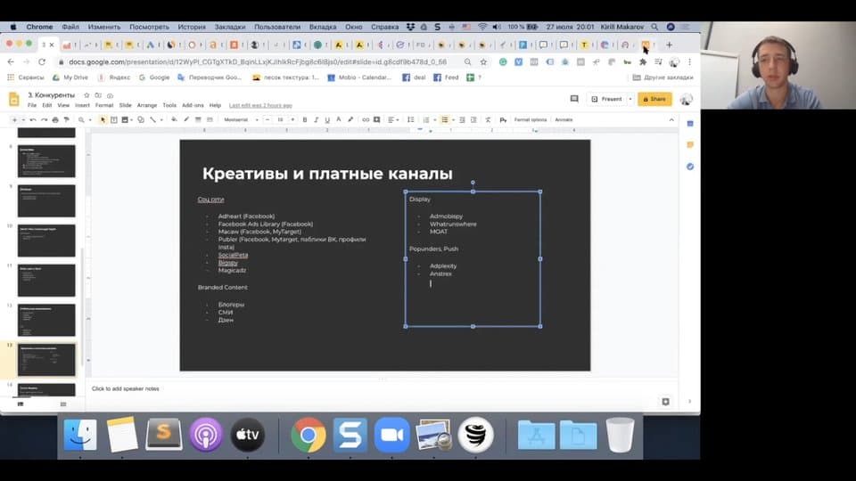Open the Insert menu in Slides
The height and width of the screenshot is (481, 856).
click(x=82, y=105)
